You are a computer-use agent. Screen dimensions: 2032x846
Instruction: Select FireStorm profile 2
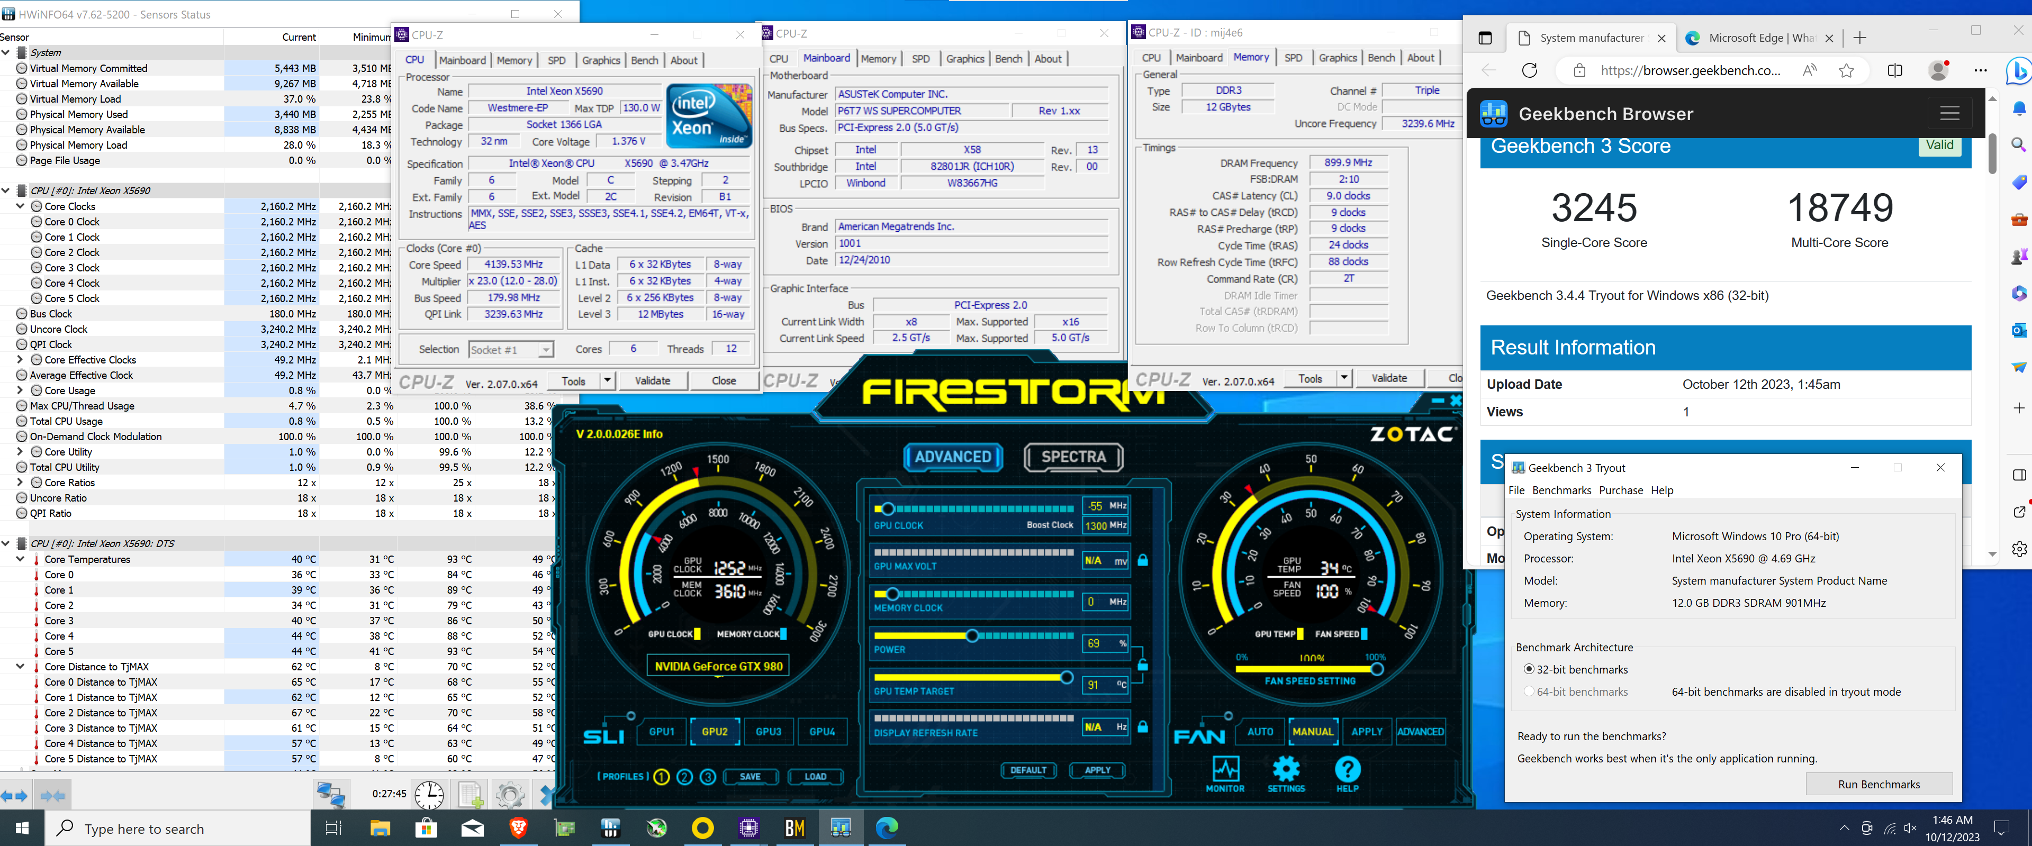(685, 777)
